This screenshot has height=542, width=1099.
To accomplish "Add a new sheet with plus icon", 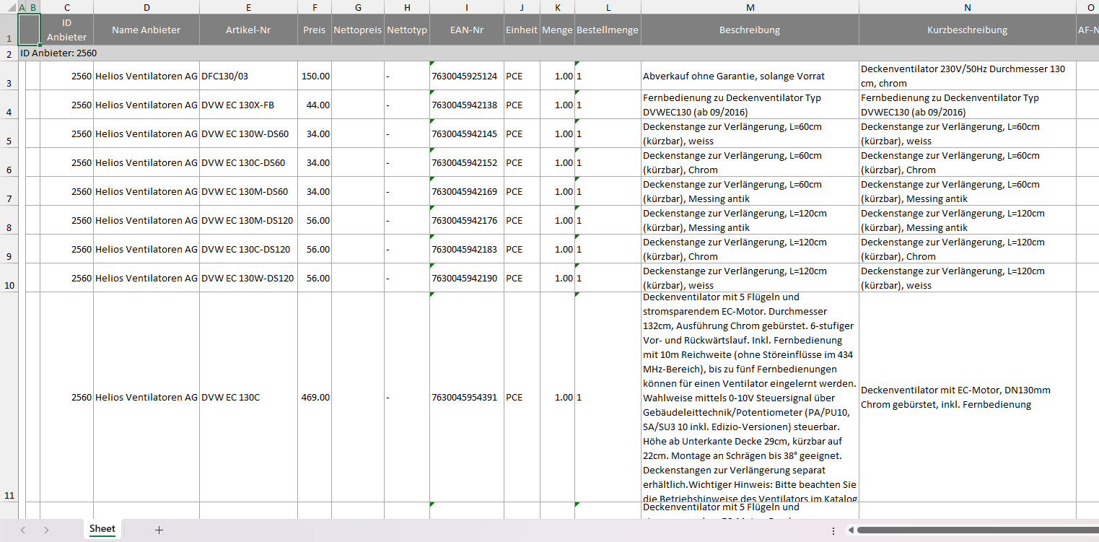I will coord(159,530).
